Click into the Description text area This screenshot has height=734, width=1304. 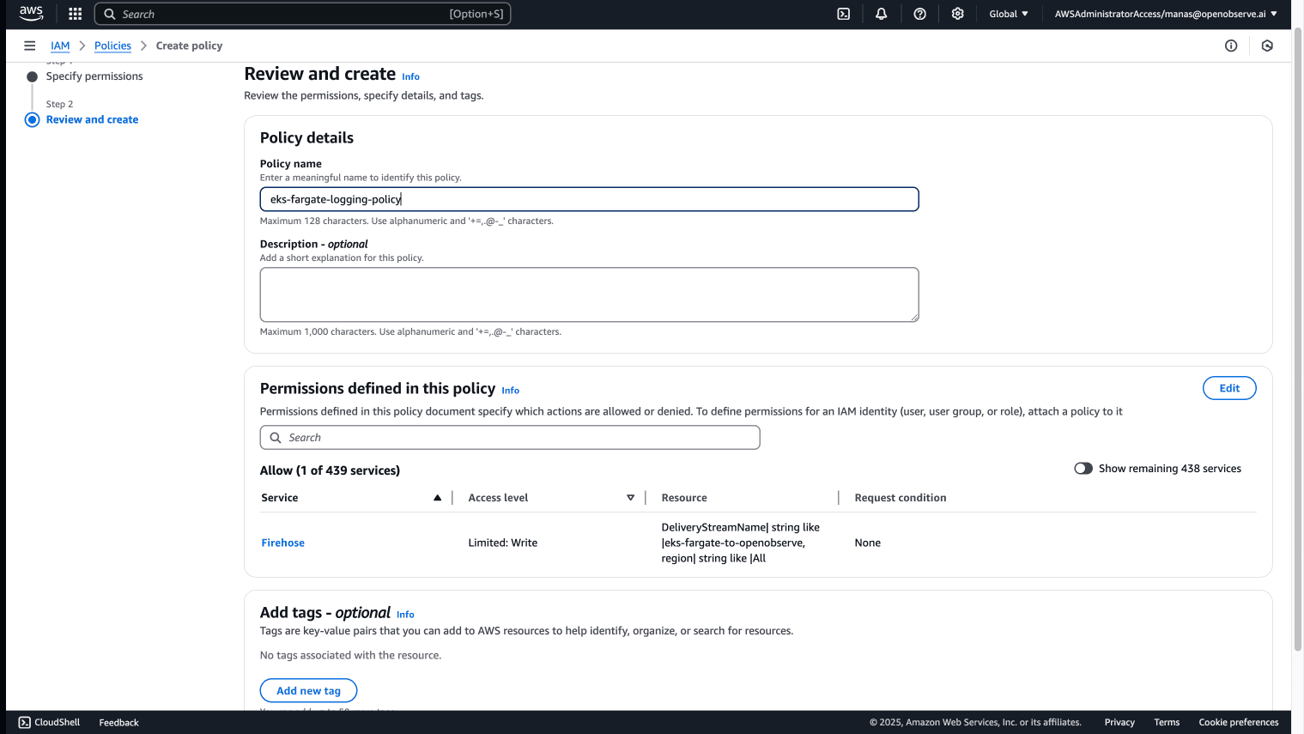click(589, 294)
